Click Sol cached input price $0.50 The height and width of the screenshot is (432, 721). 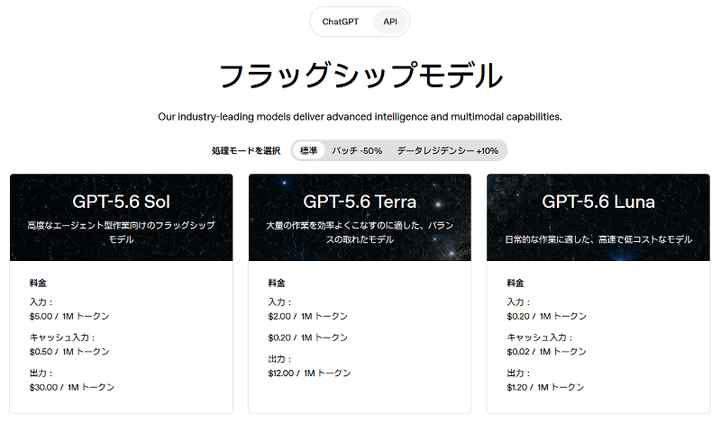pos(69,352)
